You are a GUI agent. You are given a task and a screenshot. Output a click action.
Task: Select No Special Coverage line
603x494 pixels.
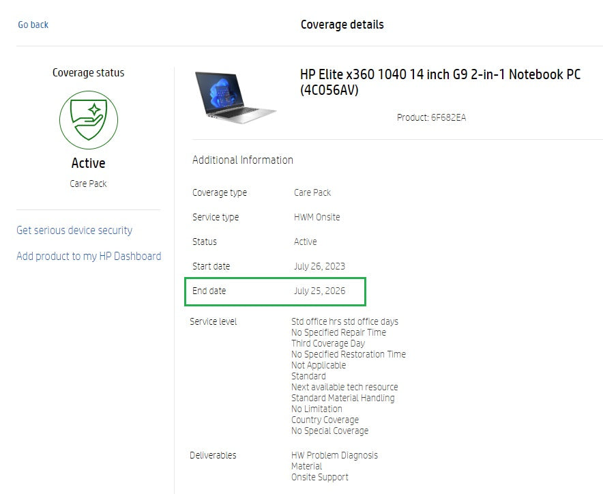(329, 431)
